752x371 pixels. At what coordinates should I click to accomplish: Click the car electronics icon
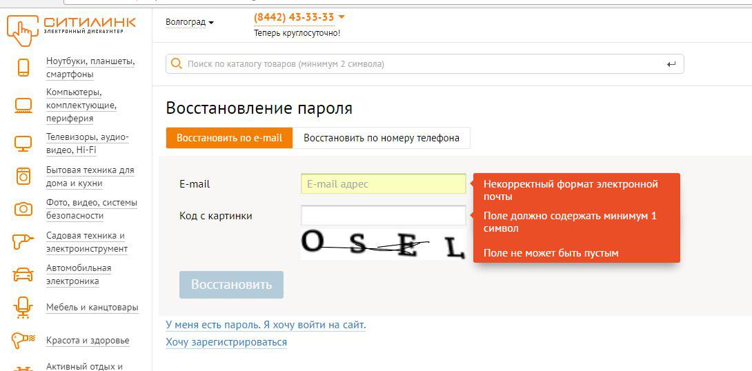coord(23,274)
